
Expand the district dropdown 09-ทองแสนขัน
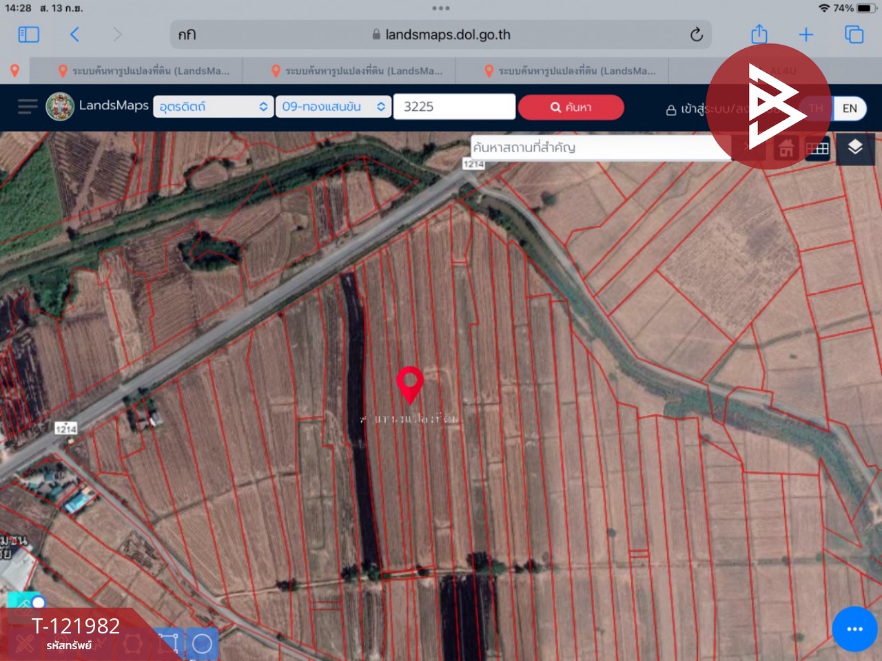coord(333,107)
